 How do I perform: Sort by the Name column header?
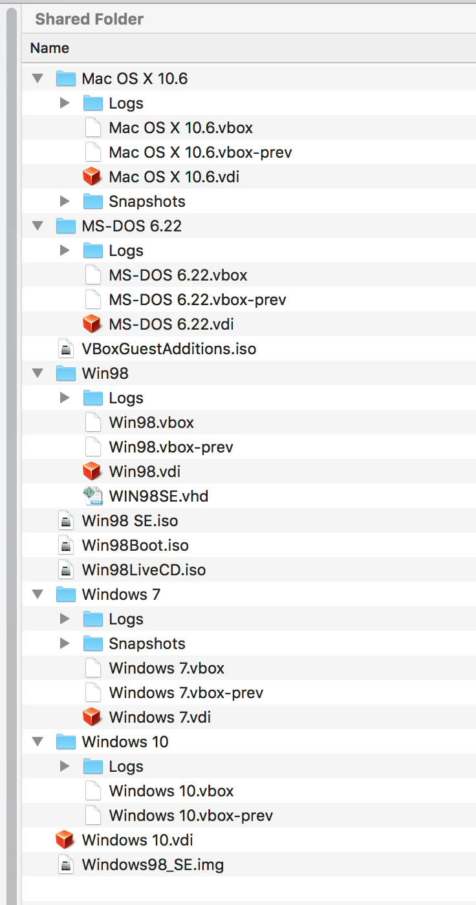50,48
